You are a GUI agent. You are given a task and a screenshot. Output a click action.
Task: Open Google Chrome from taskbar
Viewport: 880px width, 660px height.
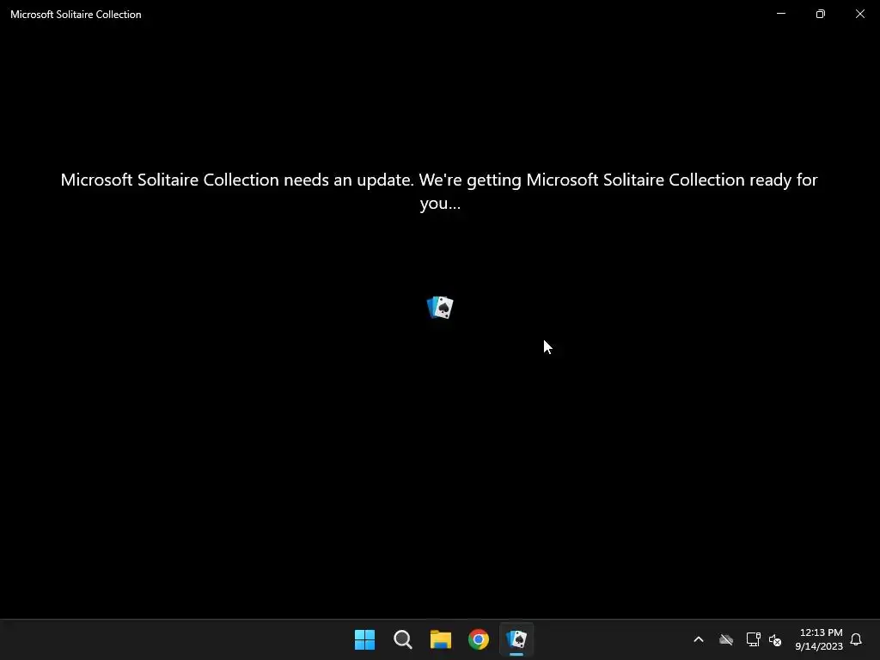pyautogui.click(x=479, y=639)
